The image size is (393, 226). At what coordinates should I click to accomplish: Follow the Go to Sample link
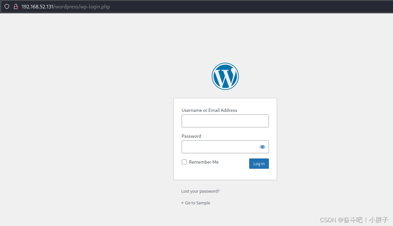click(196, 203)
